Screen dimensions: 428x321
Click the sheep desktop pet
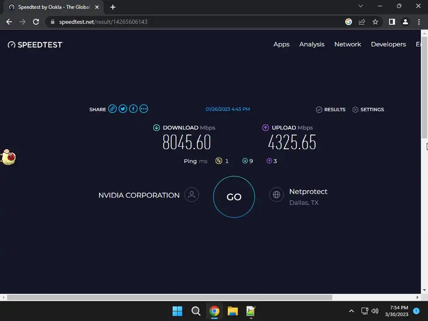pyautogui.click(x=8, y=157)
